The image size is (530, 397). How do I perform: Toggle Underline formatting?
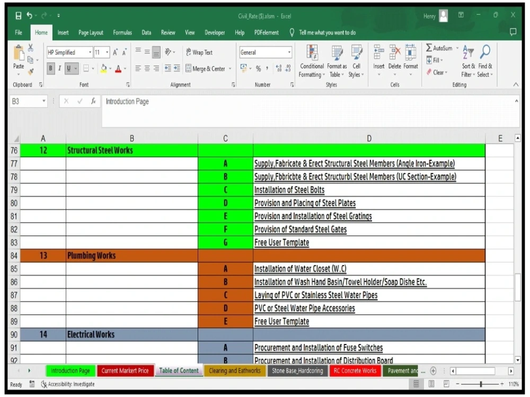(68, 68)
